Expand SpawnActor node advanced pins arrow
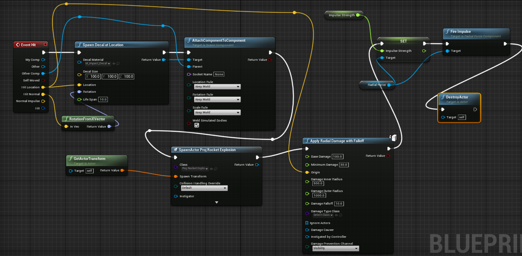 tap(217, 202)
